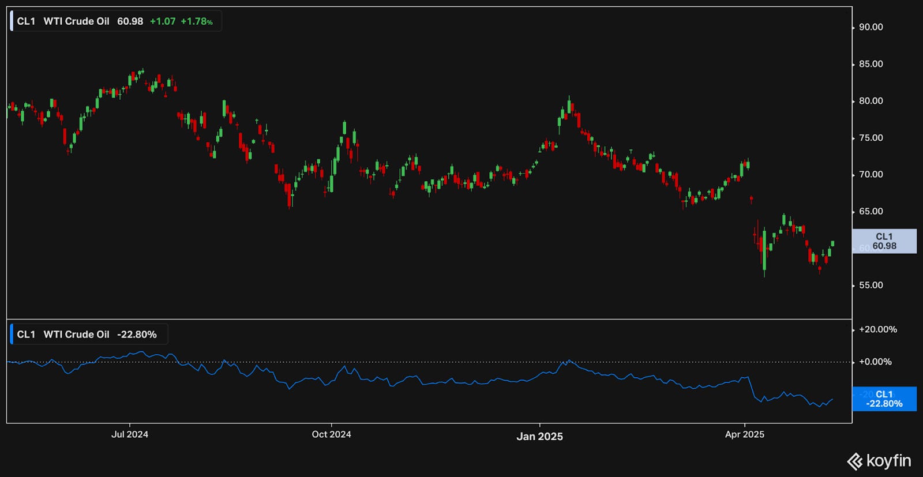
Task: Click the 70.00 price axis label
Action: (871, 174)
